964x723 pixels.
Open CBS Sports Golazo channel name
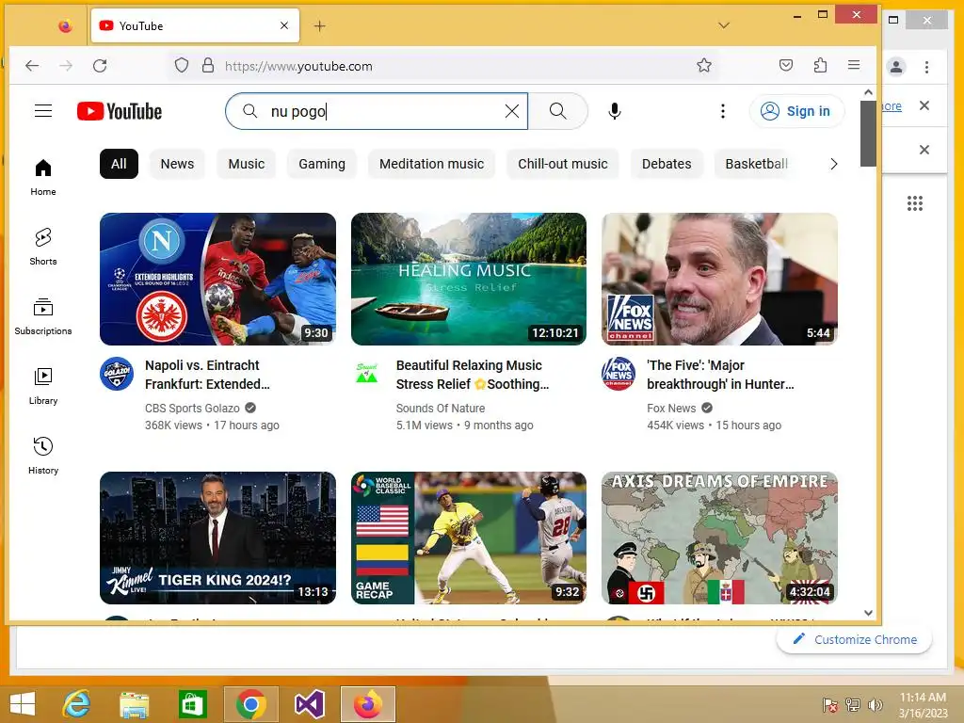192,409
